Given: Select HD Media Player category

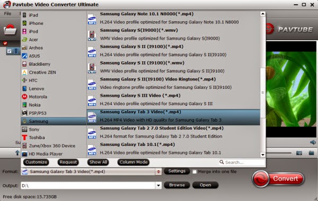Looking at the screenshot, I should point(54,154).
